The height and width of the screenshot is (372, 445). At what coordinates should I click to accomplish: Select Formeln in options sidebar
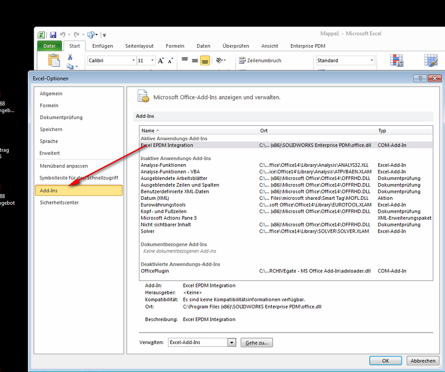[79, 106]
